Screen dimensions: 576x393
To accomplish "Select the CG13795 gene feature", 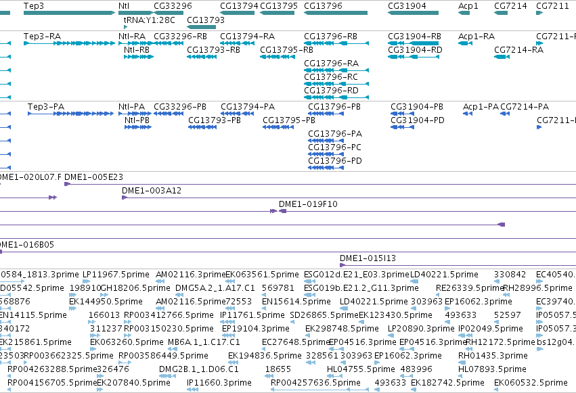I will 277,13.
